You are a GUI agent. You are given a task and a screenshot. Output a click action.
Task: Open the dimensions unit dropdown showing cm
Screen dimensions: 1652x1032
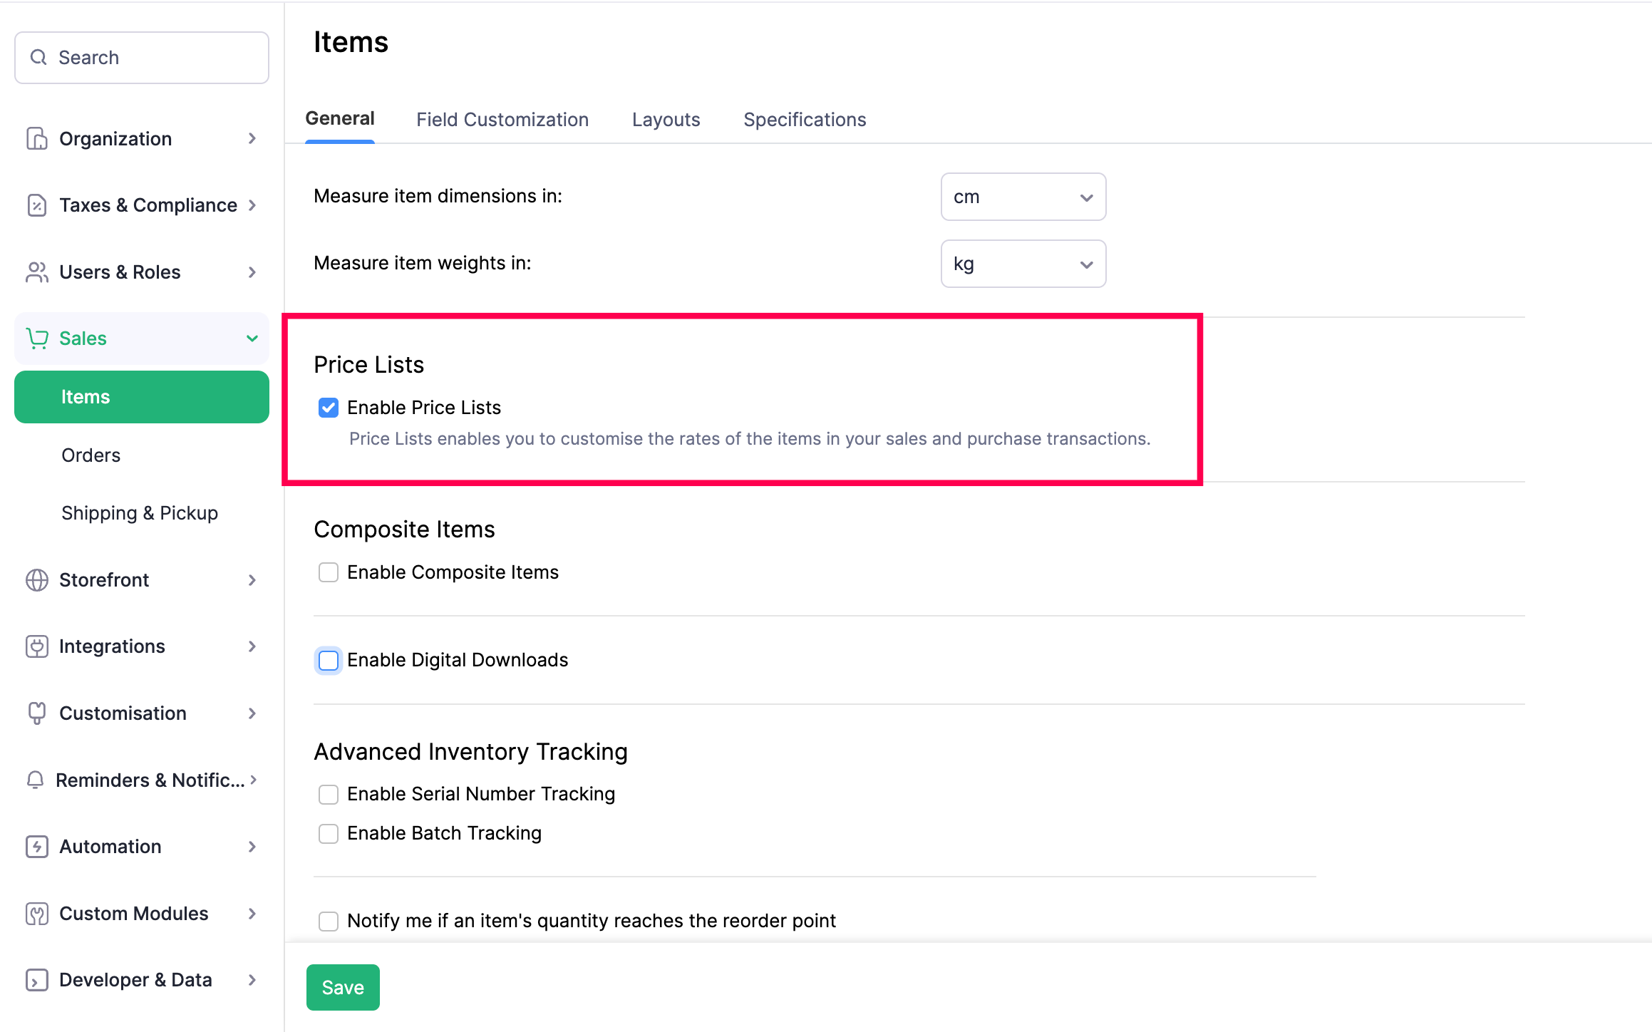click(x=1023, y=197)
